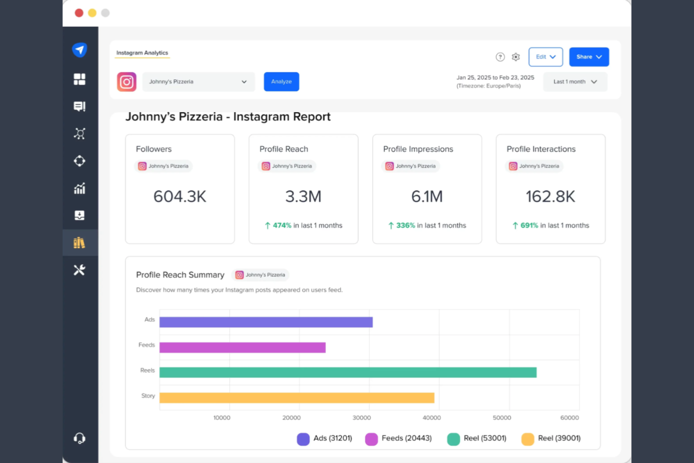
Task: Click the Analyze button
Action: point(281,81)
